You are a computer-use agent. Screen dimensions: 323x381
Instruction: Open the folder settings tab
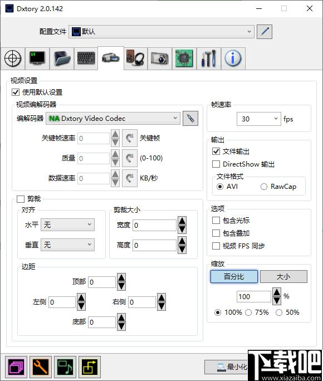click(x=62, y=58)
